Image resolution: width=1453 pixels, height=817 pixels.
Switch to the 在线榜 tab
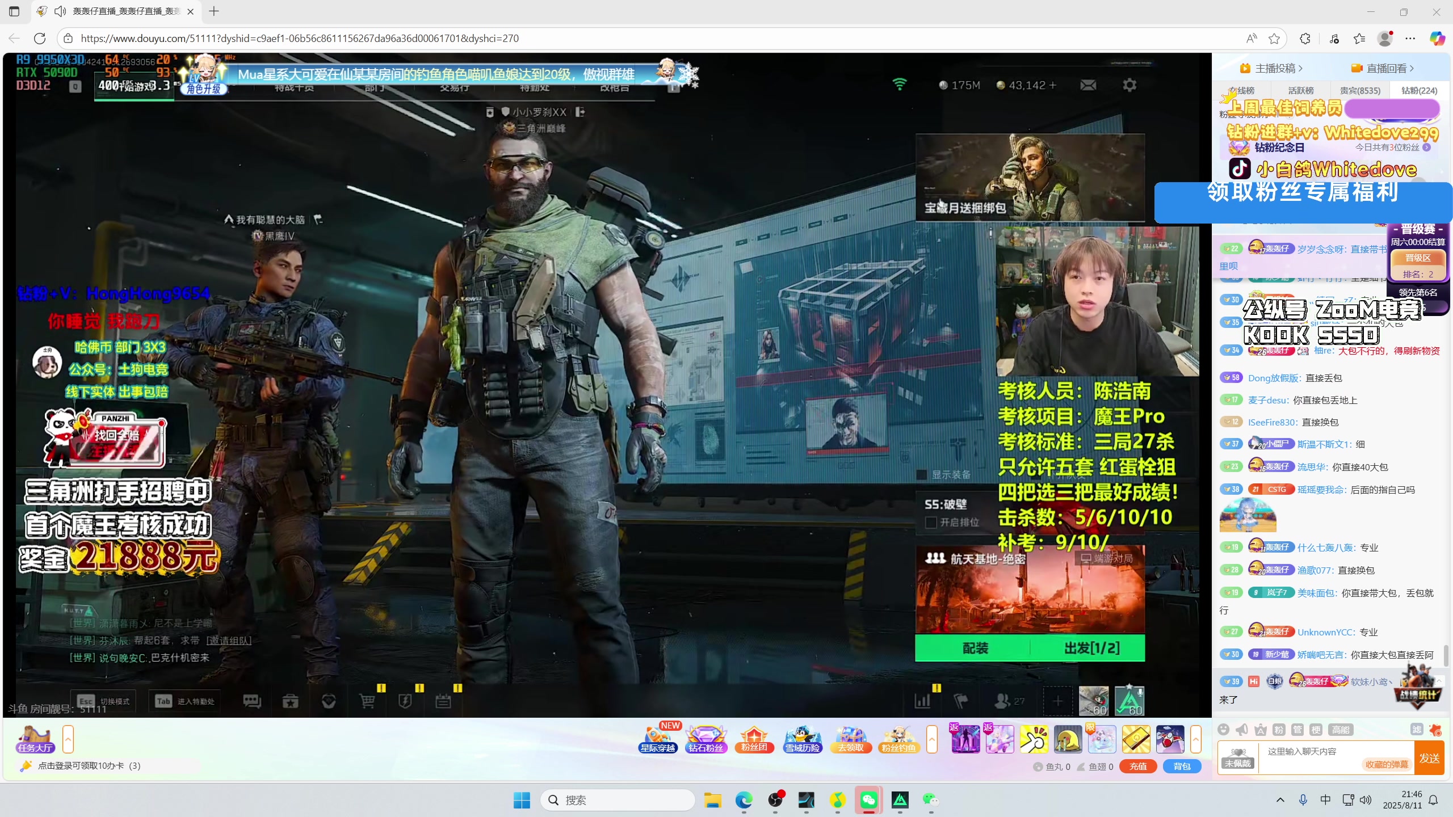[x=1242, y=91]
